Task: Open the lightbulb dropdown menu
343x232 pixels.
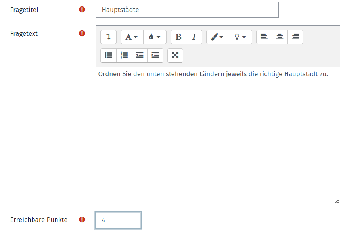Action: (x=240, y=37)
